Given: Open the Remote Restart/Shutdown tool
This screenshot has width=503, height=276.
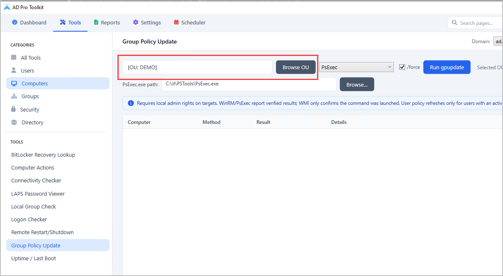Looking at the screenshot, I should [x=58, y=232].
